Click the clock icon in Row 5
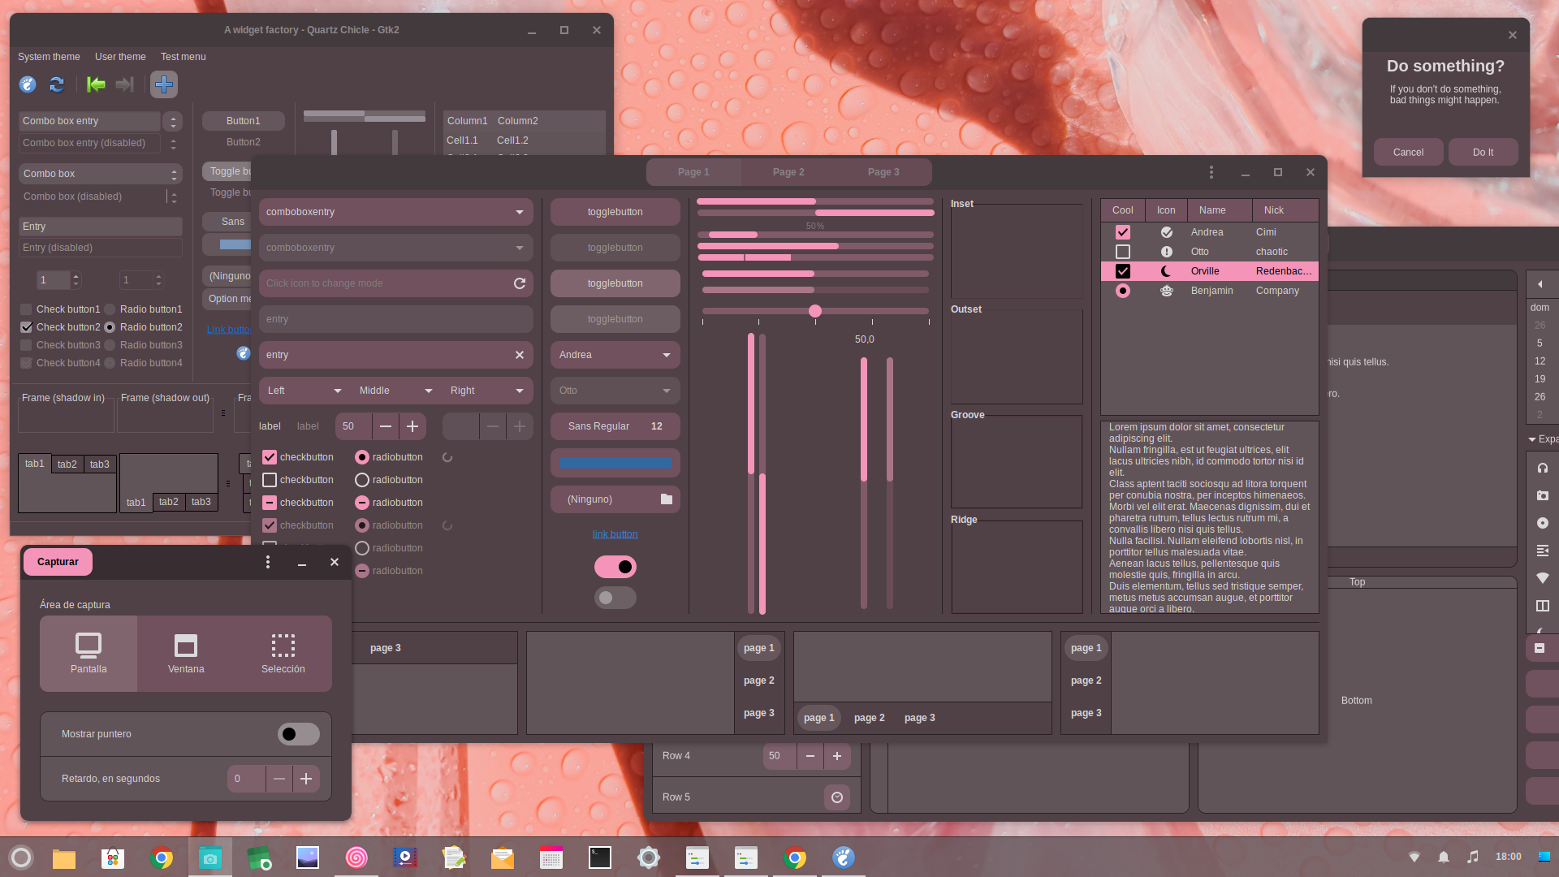Screen dimensions: 1559x877 [837, 797]
